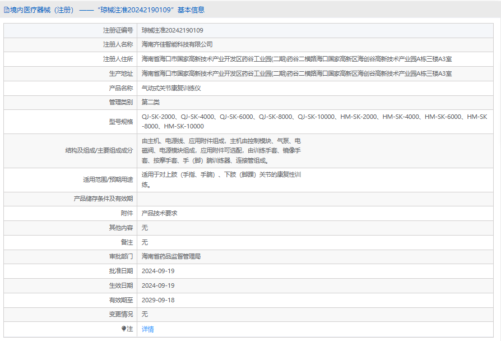Select registration number 琼械注准20242190109 value
501x341 pixels.
pyautogui.click(x=172, y=30)
